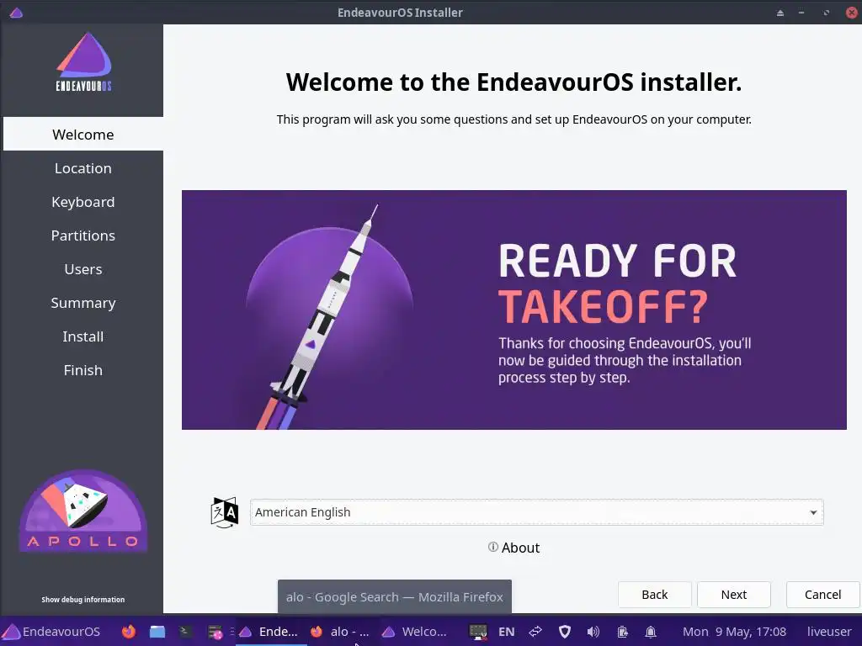Image resolution: width=862 pixels, height=646 pixels.
Task: Select the Partitions step in sidebar
Action: pos(83,236)
